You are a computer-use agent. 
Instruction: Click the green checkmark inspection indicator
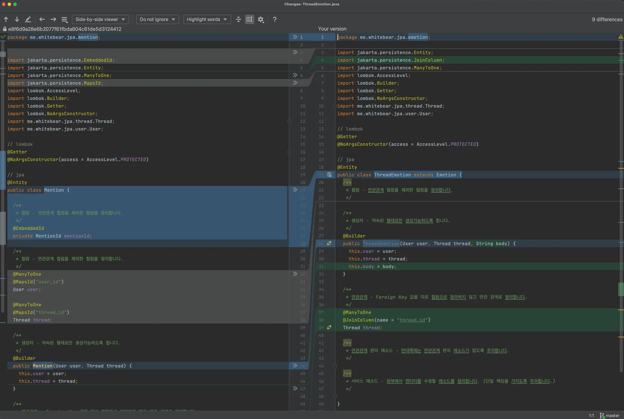click(x=3, y=37)
